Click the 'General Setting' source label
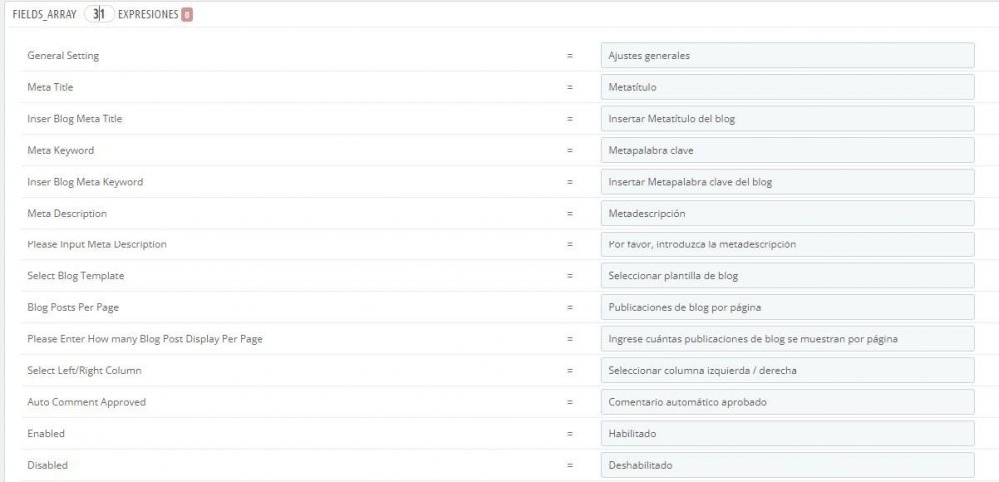Image resolution: width=999 pixels, height=482 pixels. click(63, 56)
